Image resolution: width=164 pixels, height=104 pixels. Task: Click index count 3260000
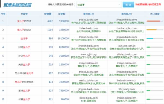[x=64, y=30]
